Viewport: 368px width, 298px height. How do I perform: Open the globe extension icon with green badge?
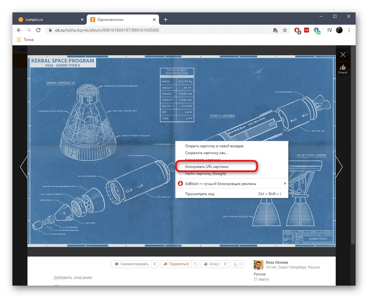click(x=316, y=31)
